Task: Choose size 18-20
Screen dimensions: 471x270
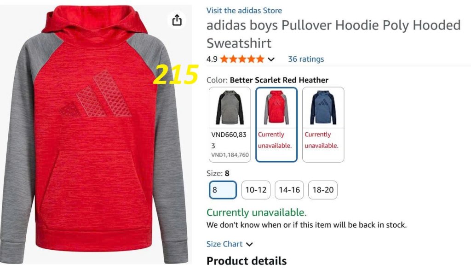Action: pos(323,190)
